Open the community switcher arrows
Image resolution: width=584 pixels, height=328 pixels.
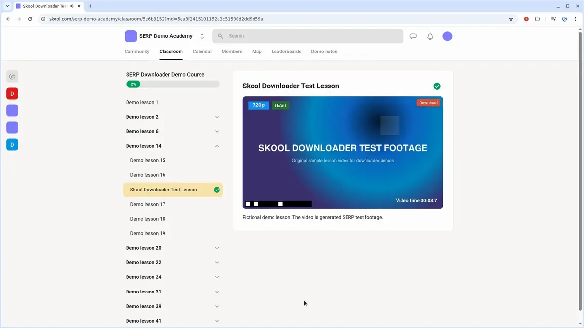[x=202, y=36]
